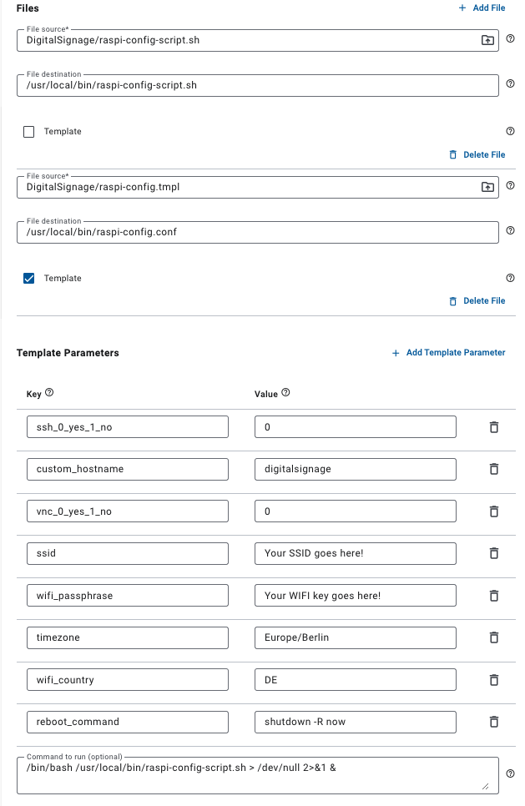
Task: Delete the custom_hostname parameter row
Action: [x=493, y=469]
